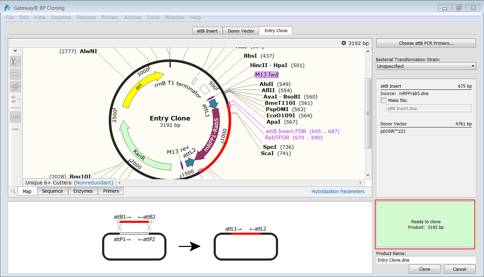Restore down the window

tap(459, 8)
